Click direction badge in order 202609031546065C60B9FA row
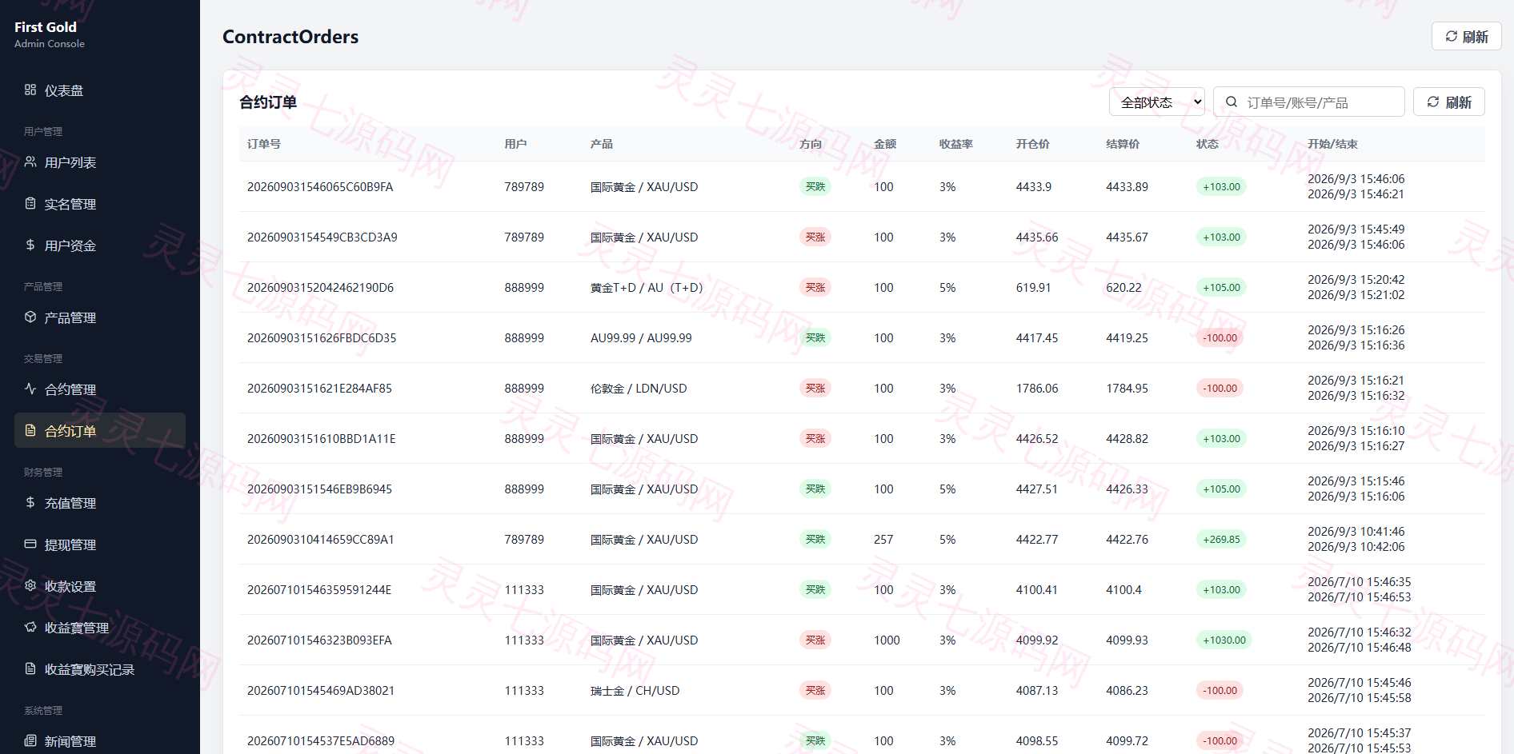Viewport: 1514px width, 754px height. pyautogui.click(x=815, y=187)
